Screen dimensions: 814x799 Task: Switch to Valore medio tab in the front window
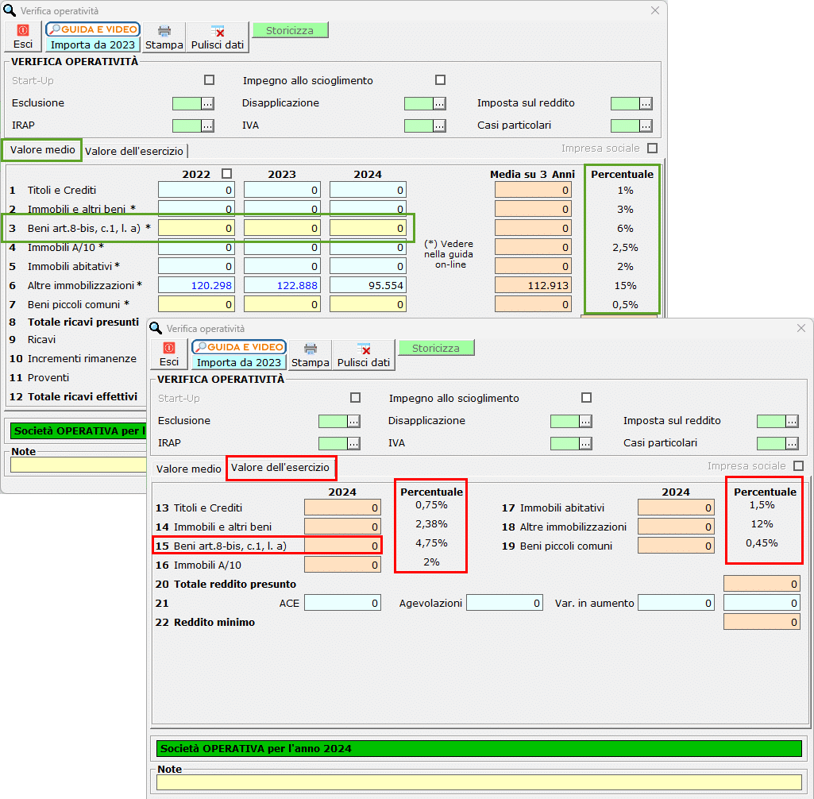click(x=189, y=469)
